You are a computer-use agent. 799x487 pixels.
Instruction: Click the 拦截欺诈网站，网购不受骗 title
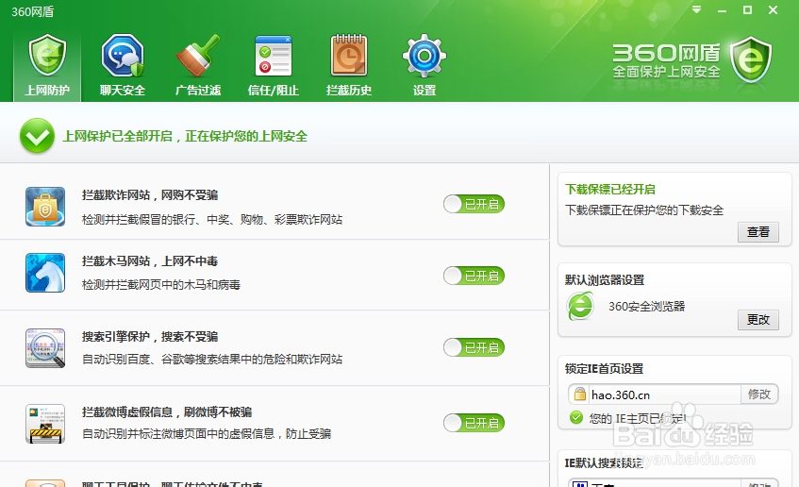(150, 195)
